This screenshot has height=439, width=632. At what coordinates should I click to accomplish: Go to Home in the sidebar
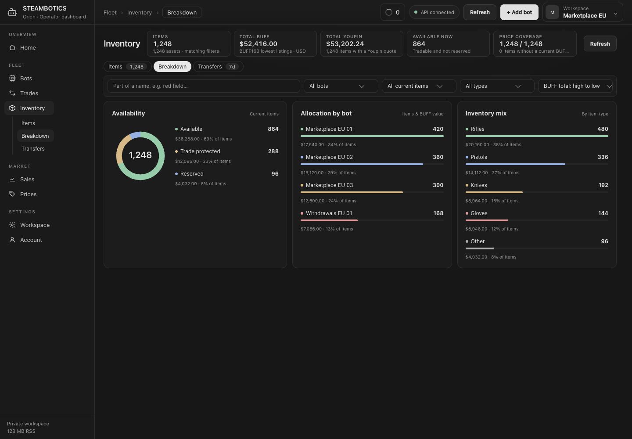click(29, 47)
